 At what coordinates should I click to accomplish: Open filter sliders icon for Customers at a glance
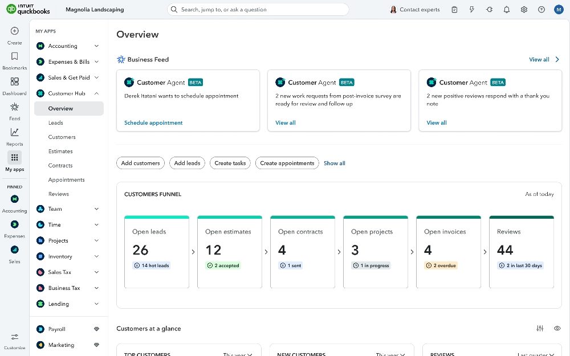click(x=540, y=328)
